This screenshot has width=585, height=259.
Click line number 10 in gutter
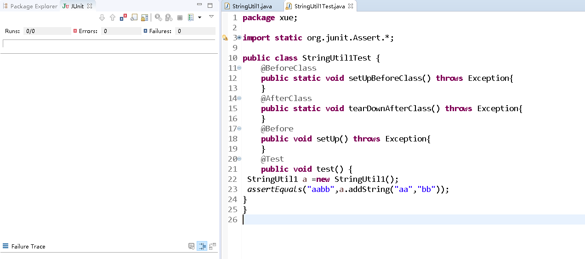[x=233, y=58]
